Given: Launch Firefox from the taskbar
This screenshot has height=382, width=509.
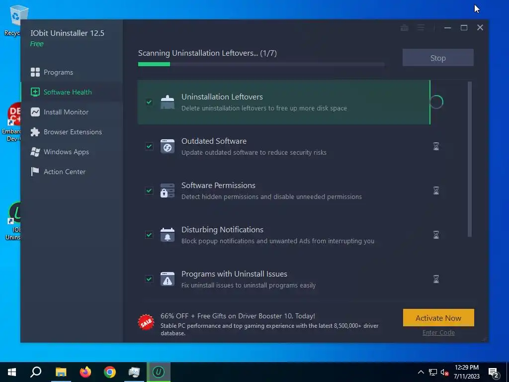Looking at the screenshot, I should 85,372.
